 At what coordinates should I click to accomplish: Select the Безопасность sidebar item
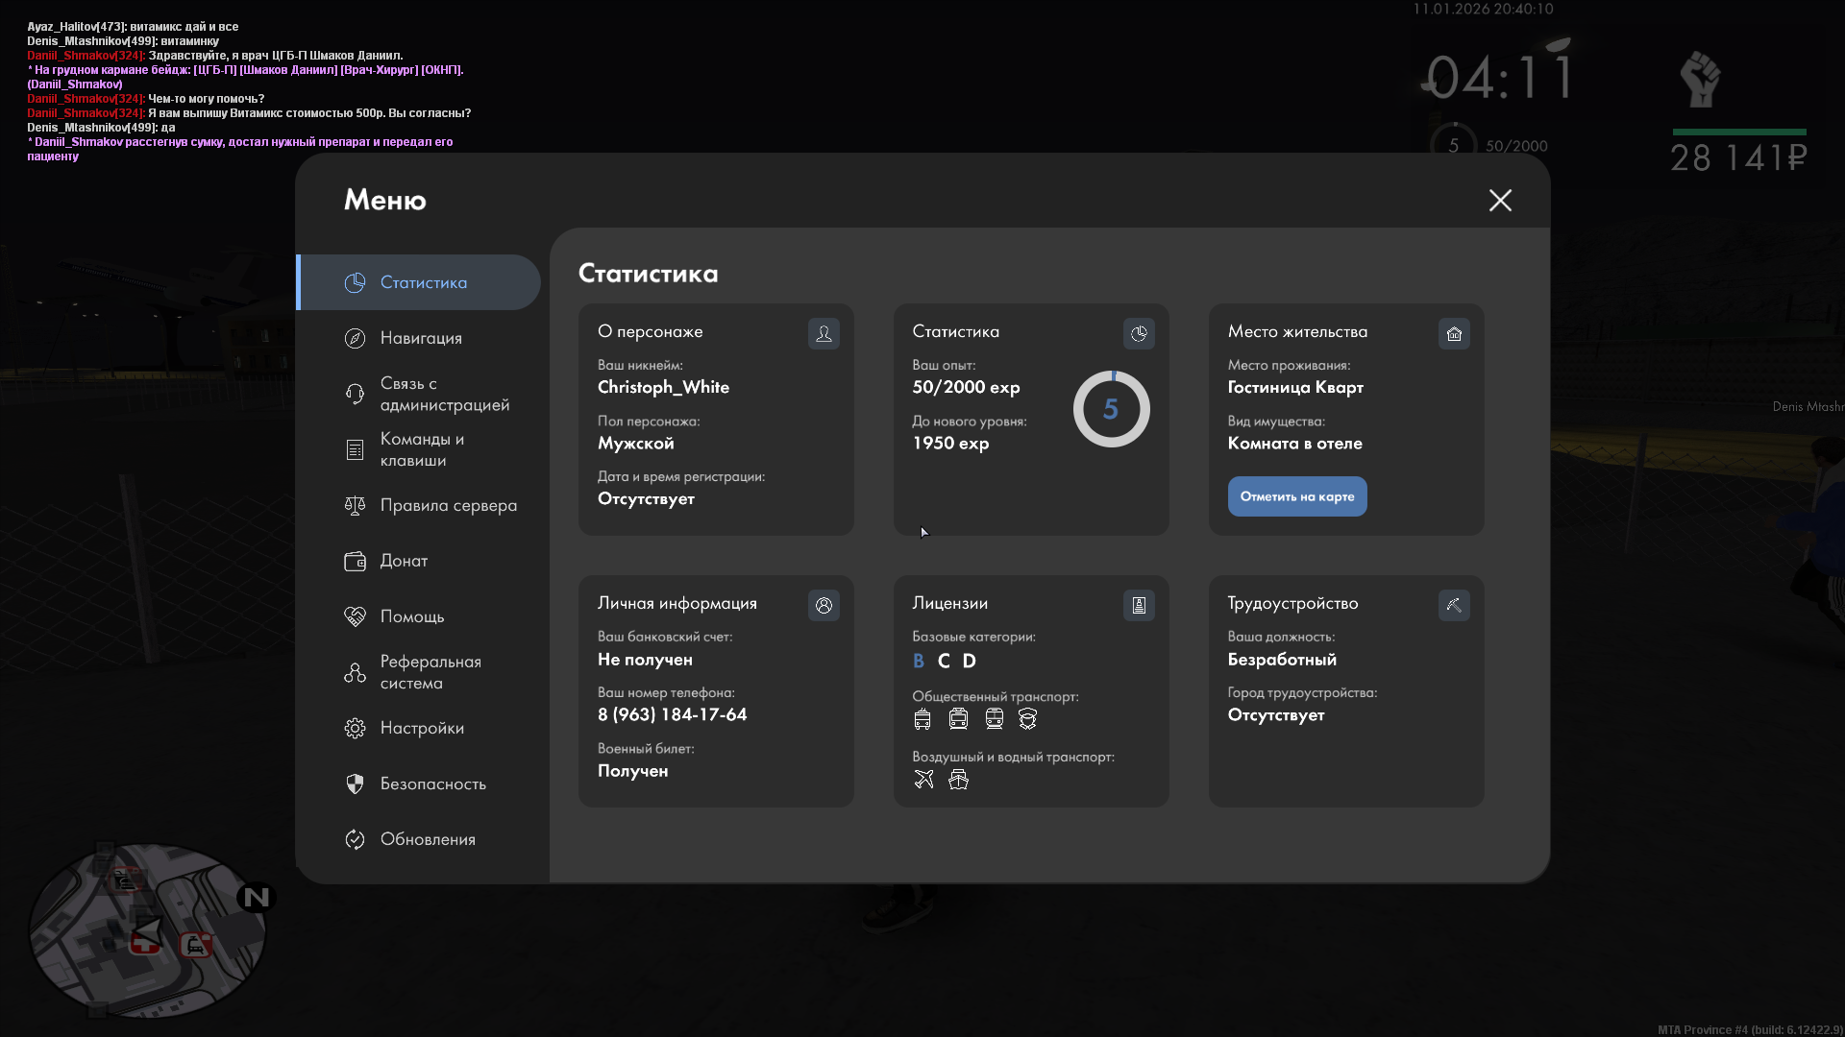pos(432,784)
